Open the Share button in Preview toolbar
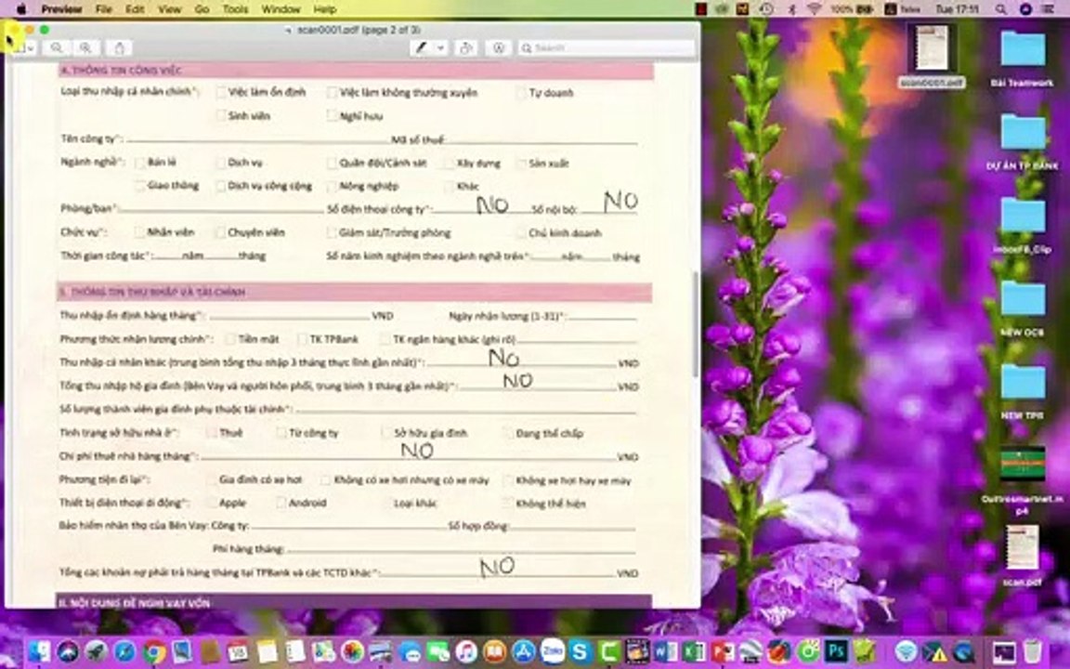The image size is (1070, 669). [x=119, y=47]
